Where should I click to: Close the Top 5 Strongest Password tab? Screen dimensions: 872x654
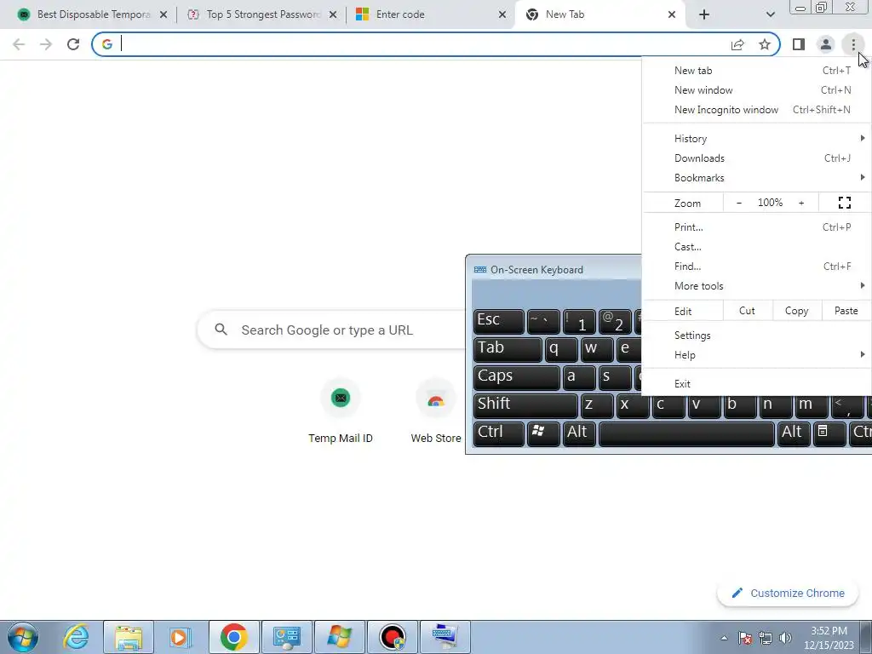click(x=333, y=15)
